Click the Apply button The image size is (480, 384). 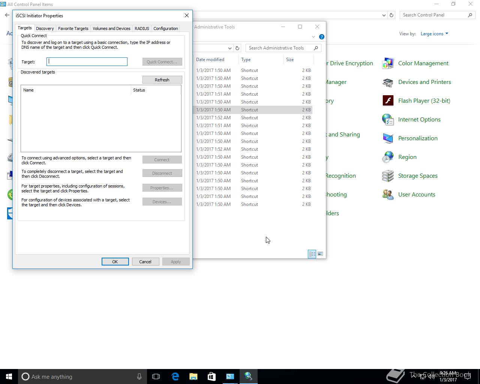pos(176,262)
